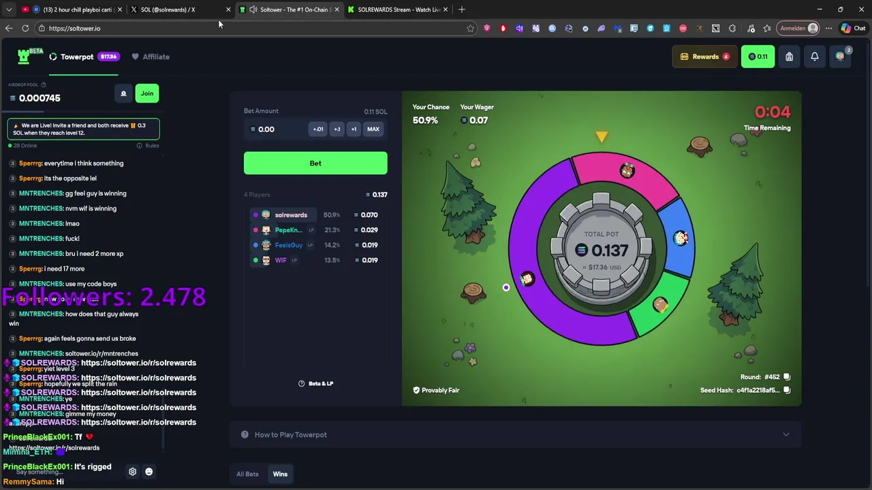Viewport: 872px width, 490px height.
Task: Click the invite a friend live banner
Action: (x=83, y=129)
